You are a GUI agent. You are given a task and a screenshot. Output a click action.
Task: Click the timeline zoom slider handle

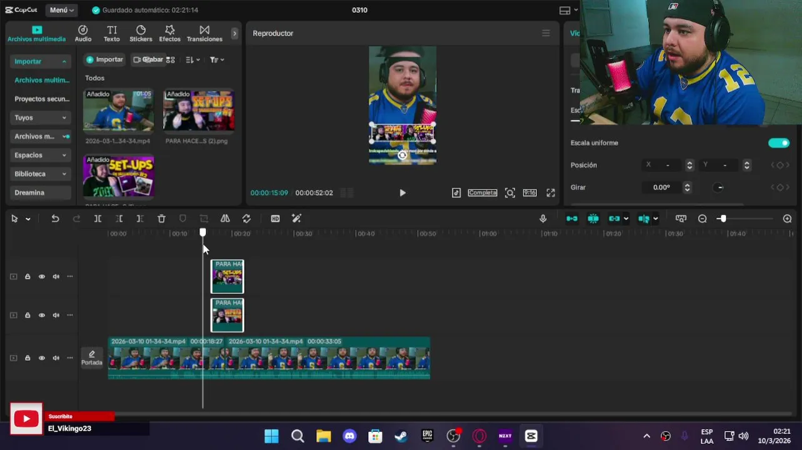tap(723, 219)
